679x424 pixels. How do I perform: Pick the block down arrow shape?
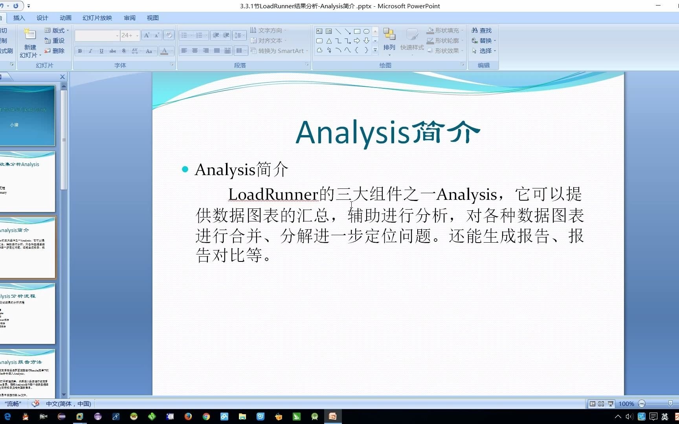[366, 41]
